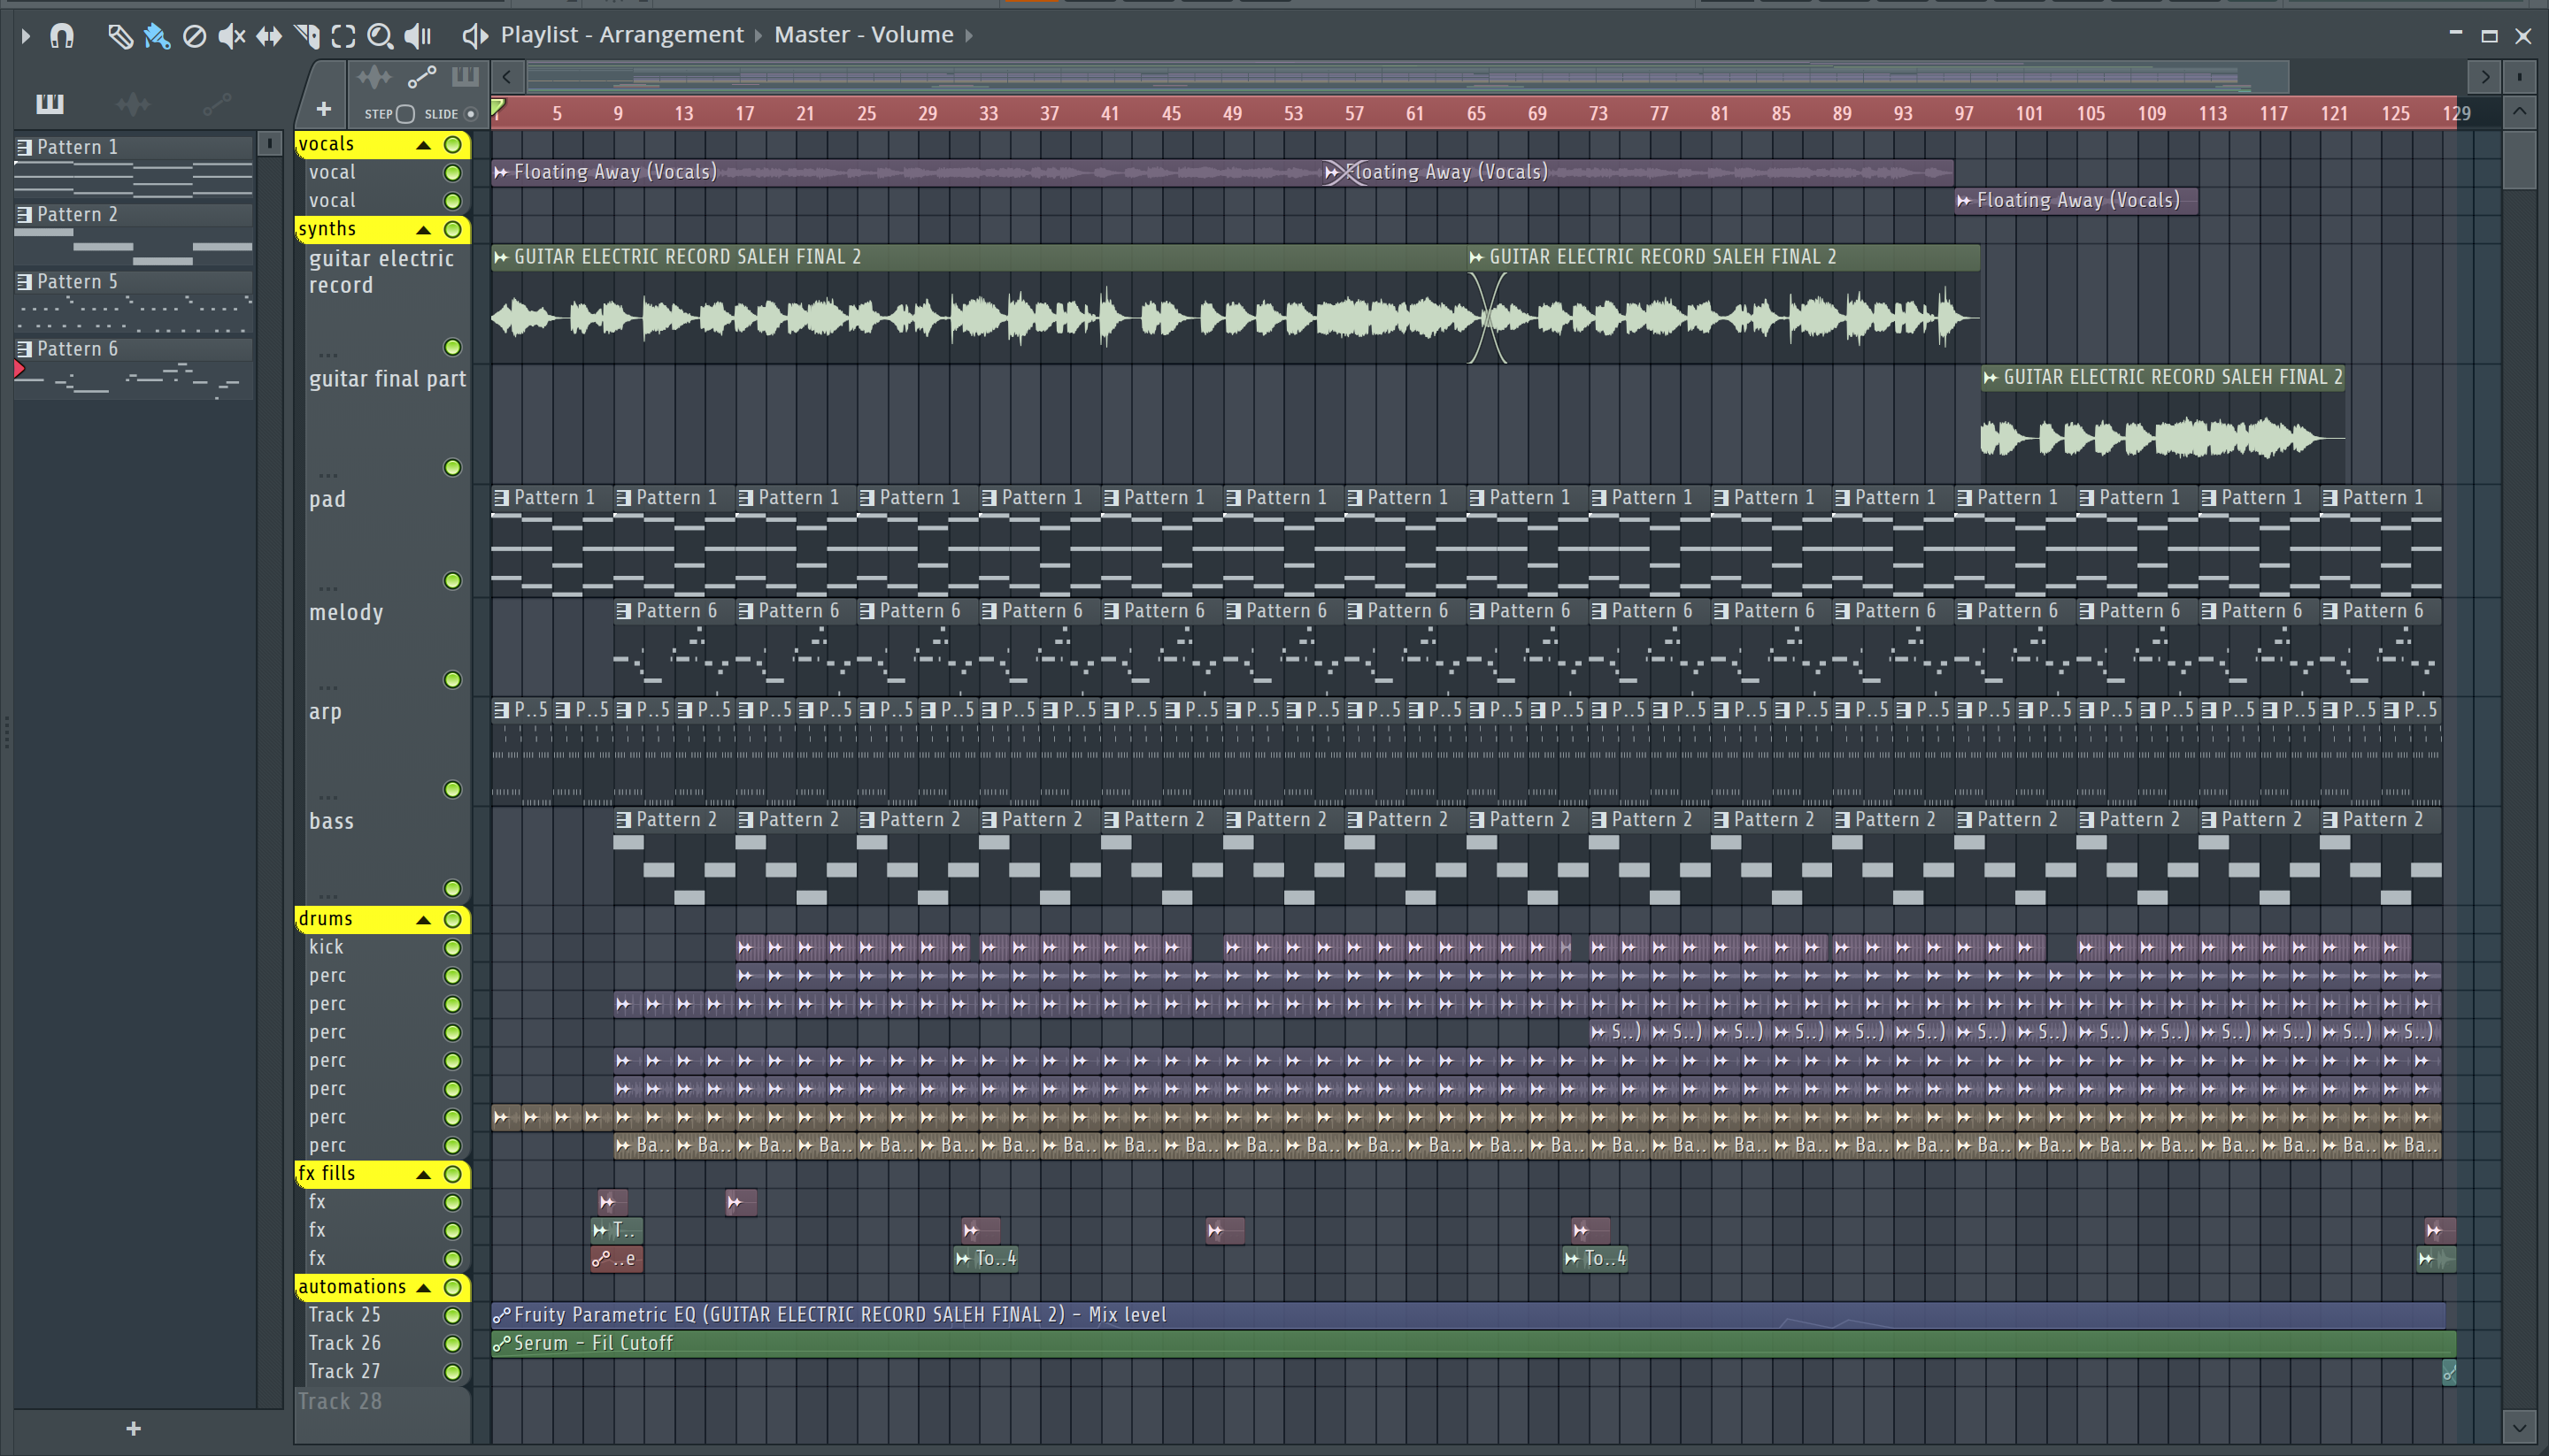The image size is (2549, 1456).
Task: Choose the Select marquee tool
Action: [x=343, y=37]
